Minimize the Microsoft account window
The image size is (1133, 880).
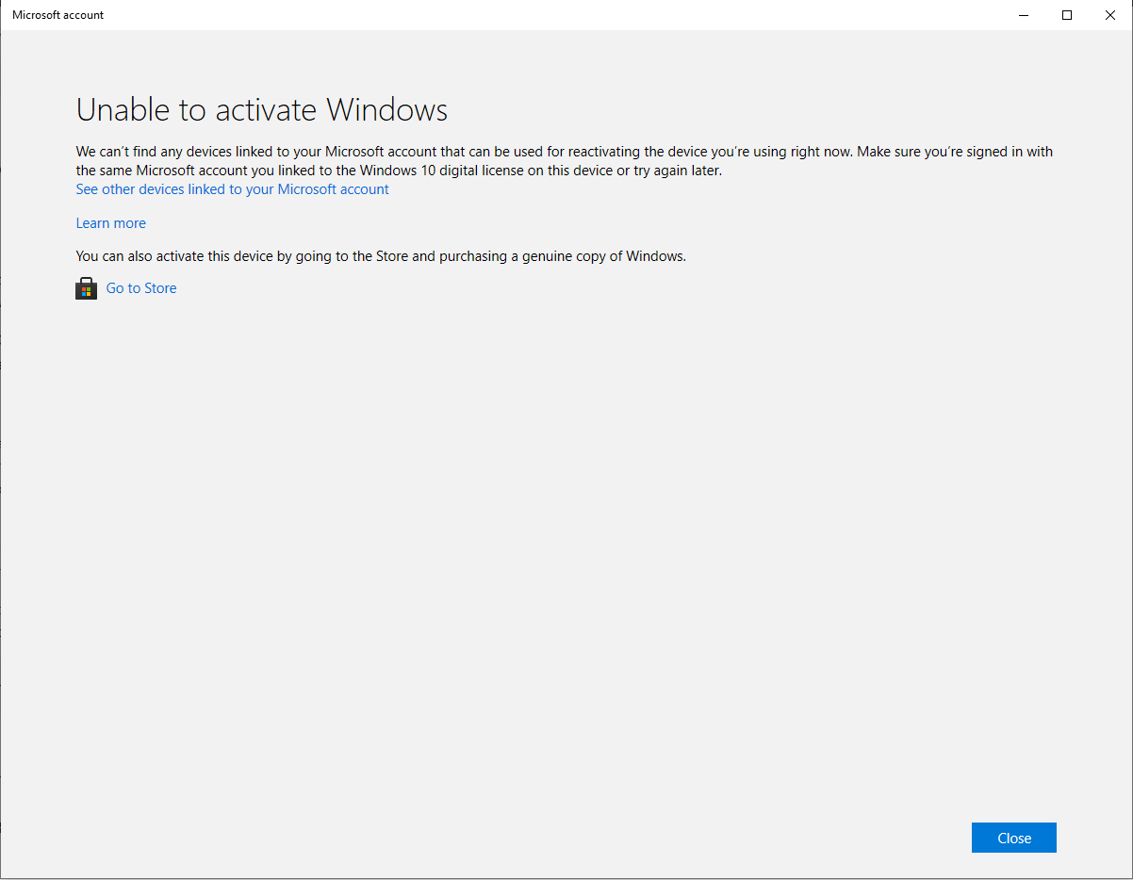(1024, 15)
